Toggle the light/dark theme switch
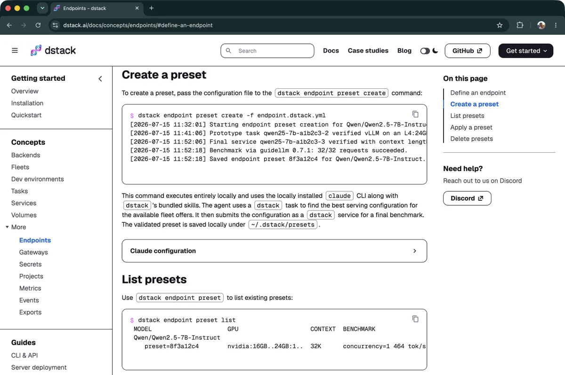The width and height of the screenshot is (565, 375). (x=425, y=51)
